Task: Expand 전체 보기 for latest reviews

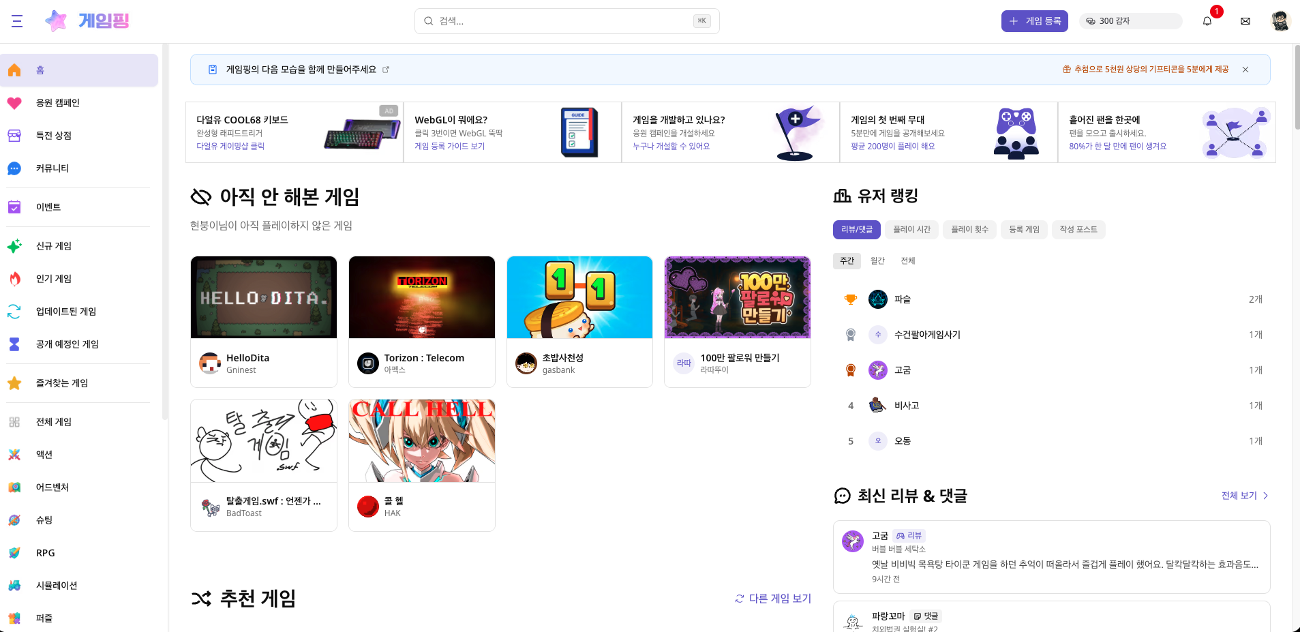Action: point(1244,496)
